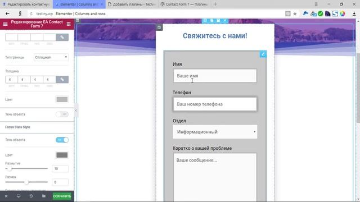Click the Ваше сообщение text area
360x202 pixels.
pyautogui.click(x=215, y=177)
